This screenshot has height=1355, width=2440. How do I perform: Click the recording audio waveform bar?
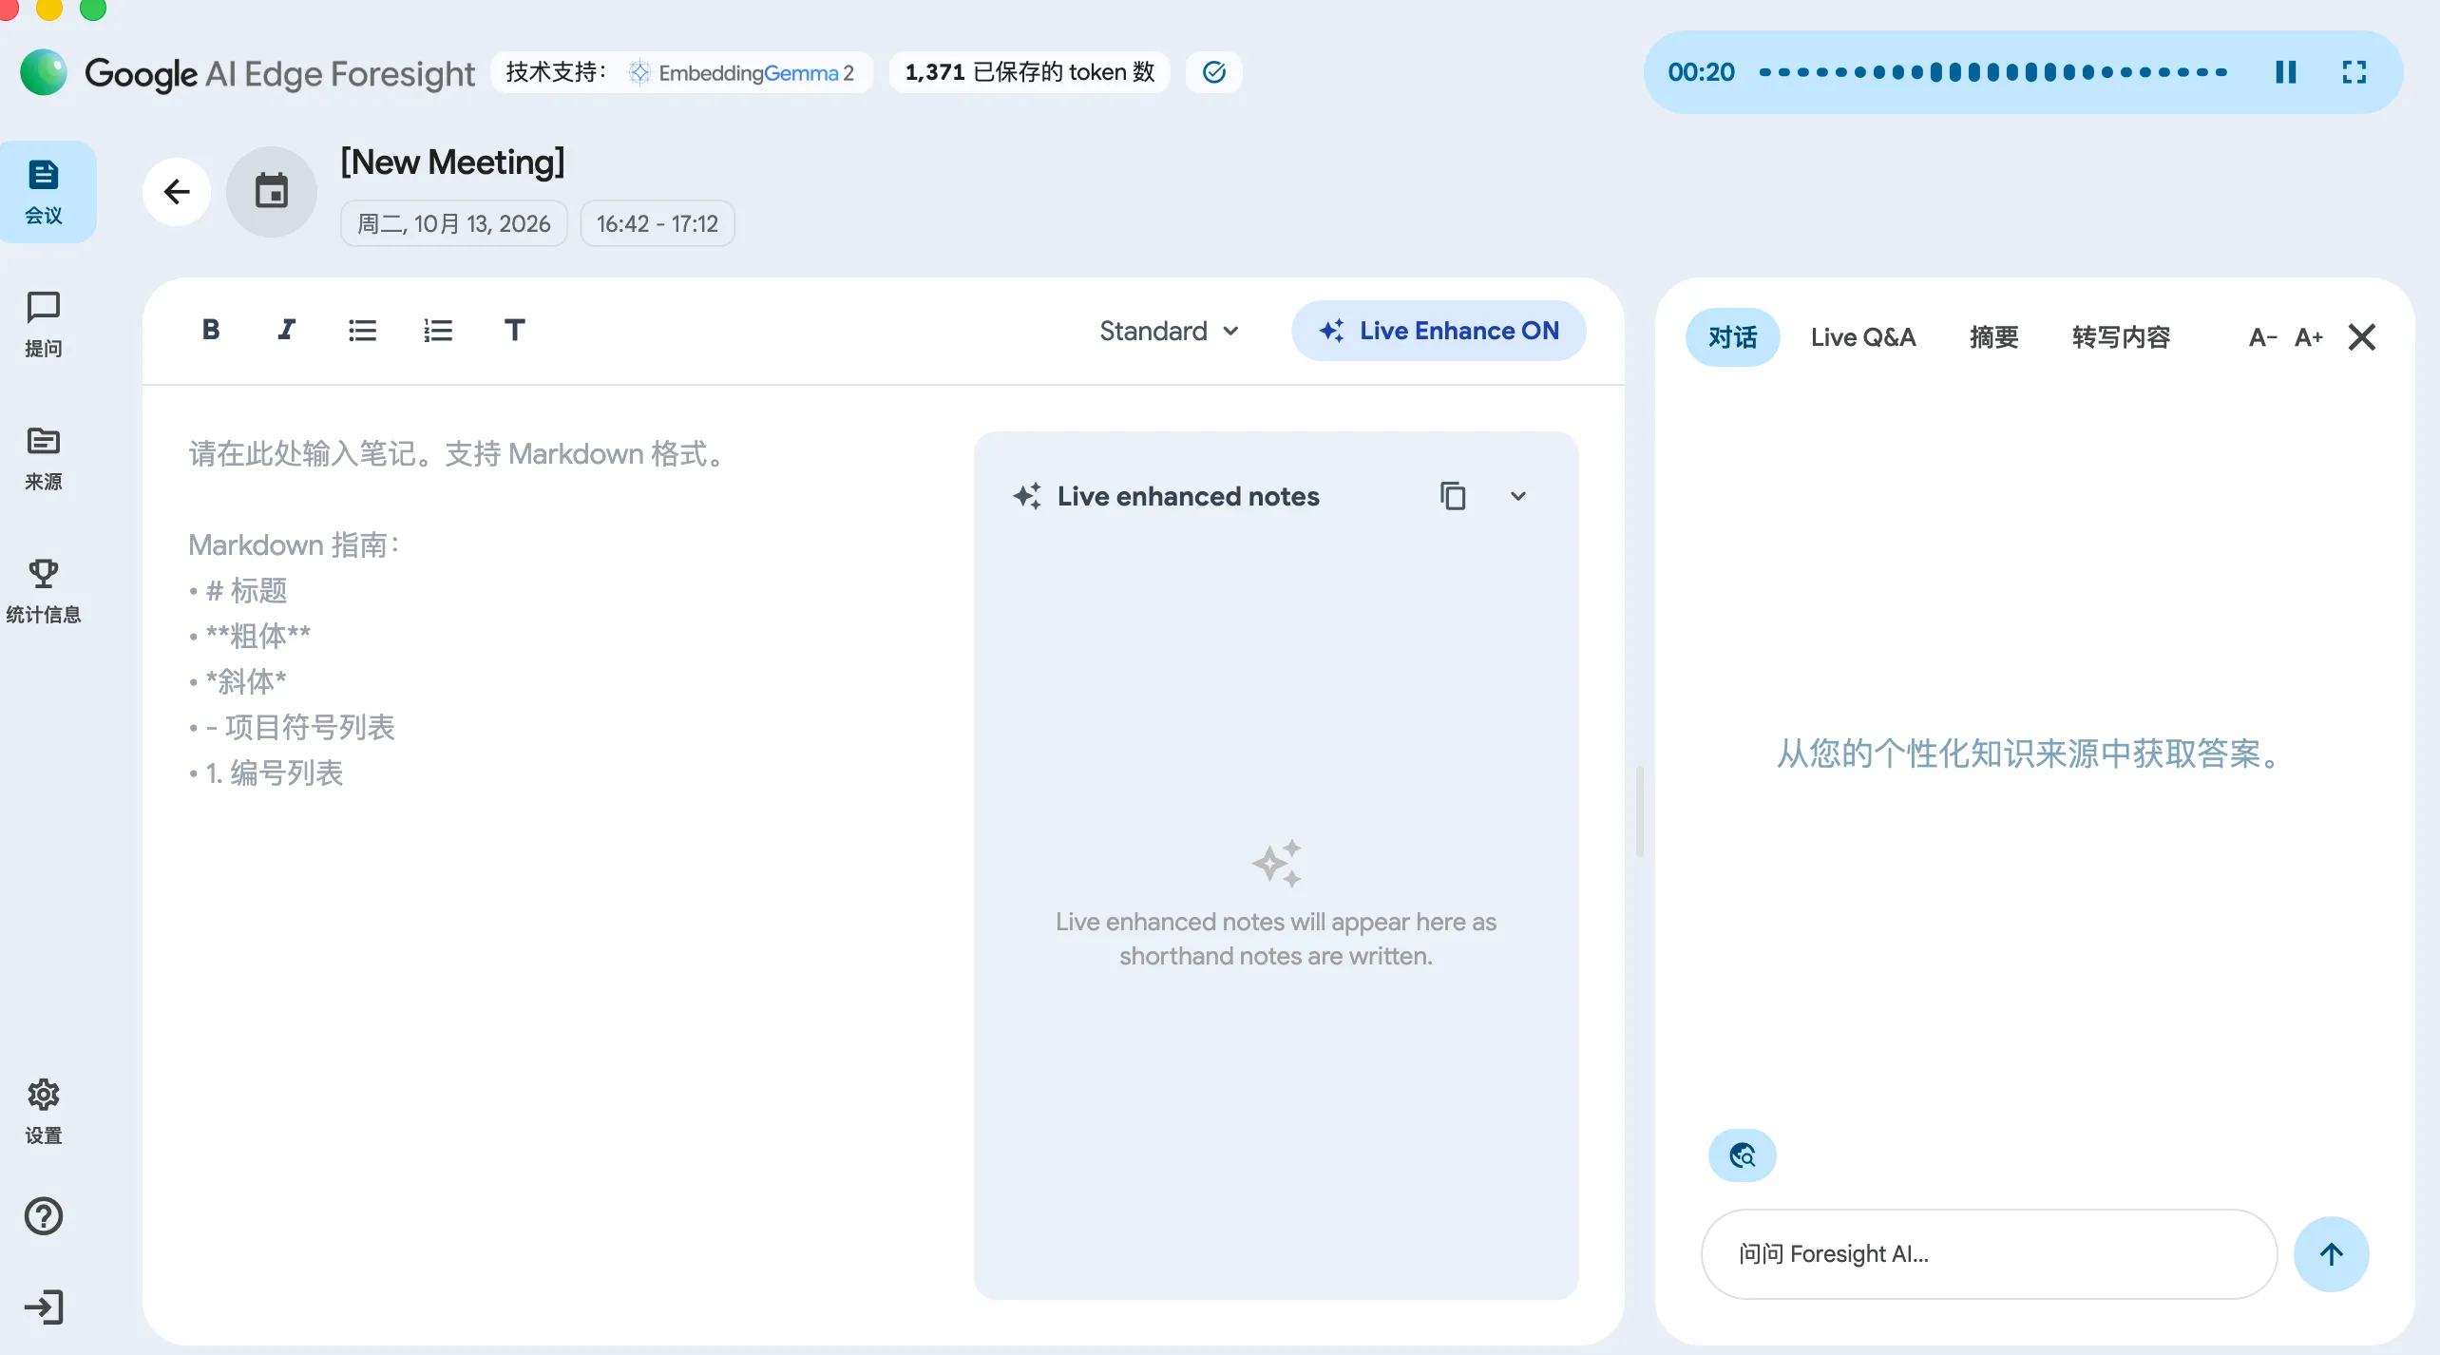(1993, 72)
